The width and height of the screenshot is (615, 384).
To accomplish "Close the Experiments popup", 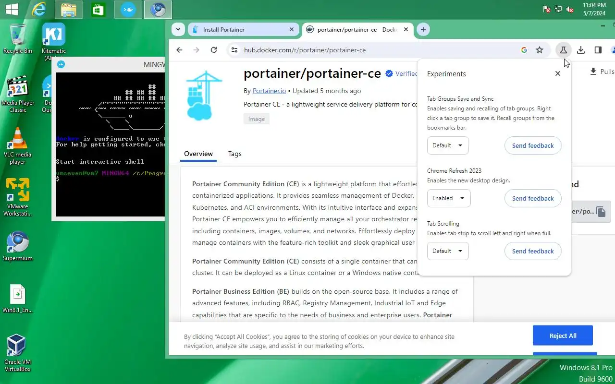I will 557,73.
